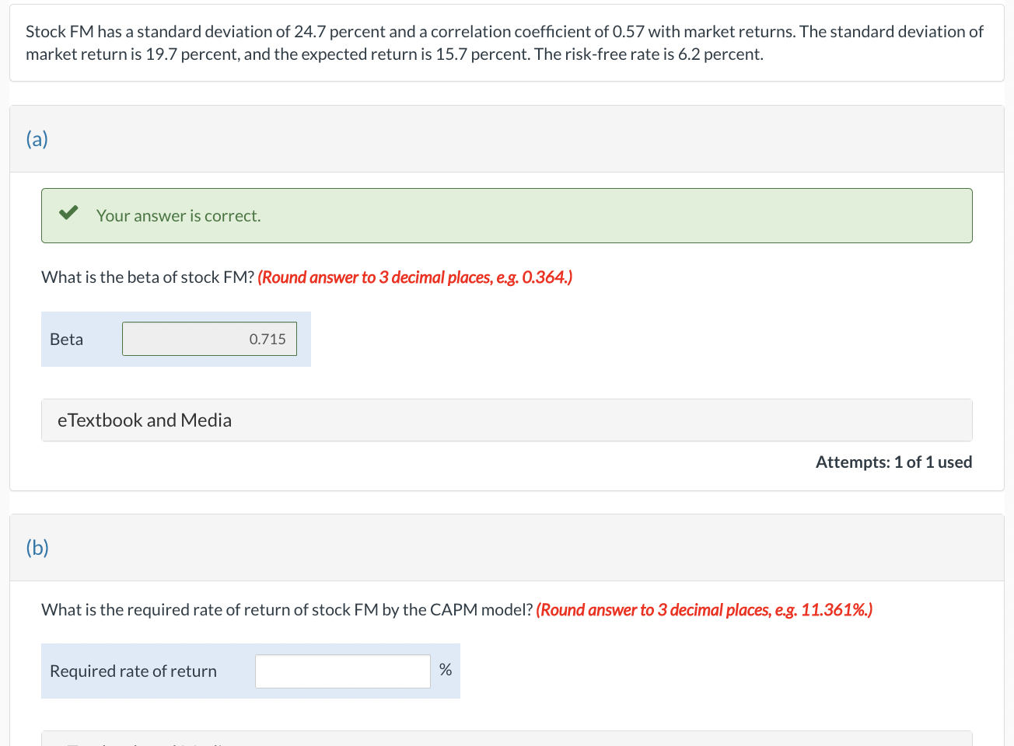Image resolution: width=1014 pixels, height=746 pixels.
Task: Click the 'Attempts: 1 of 1 used' text
Action: click(x=893, y=462)
